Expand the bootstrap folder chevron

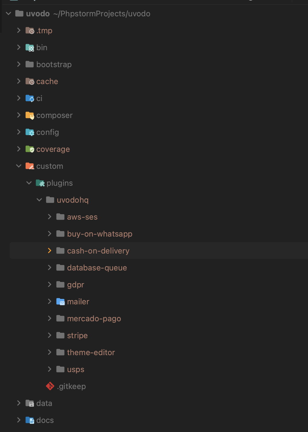(19, 64)
